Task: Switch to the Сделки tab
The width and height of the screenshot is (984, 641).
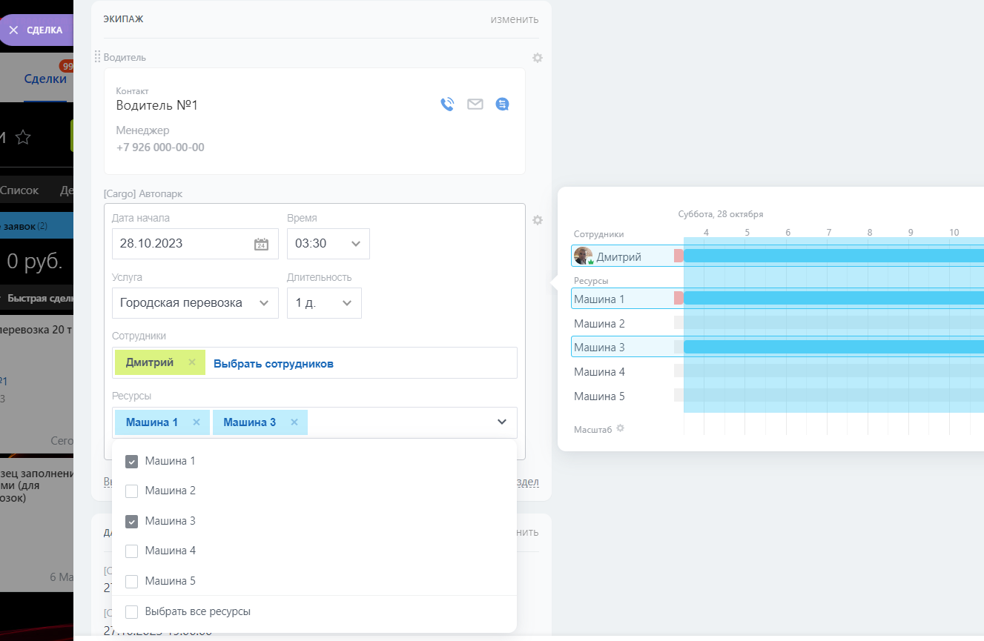Action: click(x=44, y=79)
